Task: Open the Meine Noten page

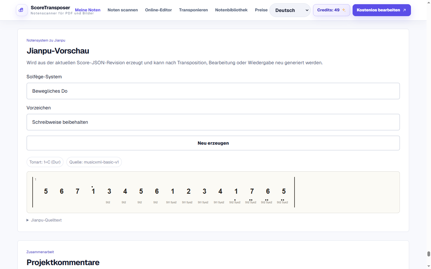Action: 88,10
